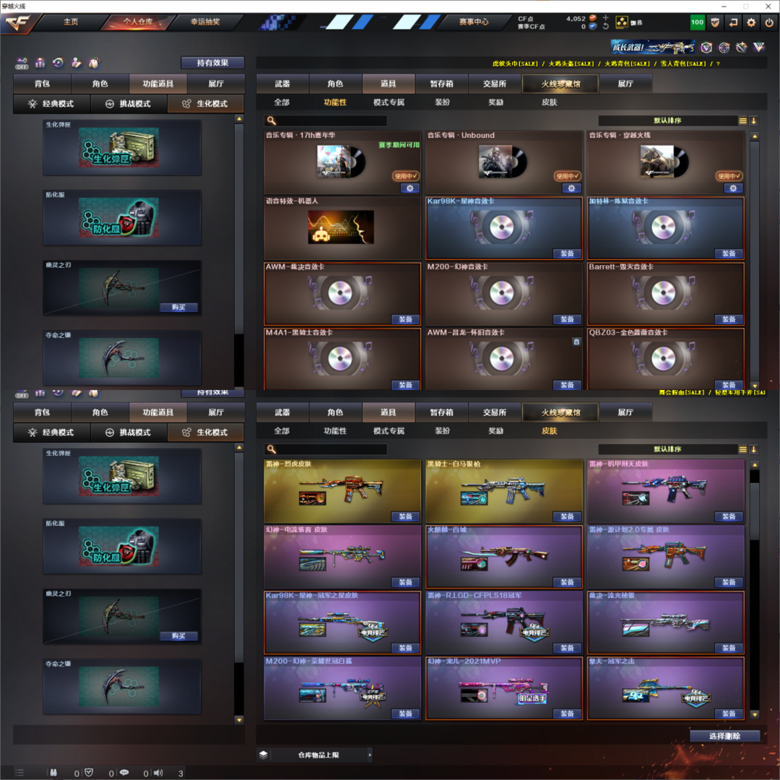780x780 pixels.
Task: Click the refresh icon beside the CF点 balance
Action: click(x=605, y=27)
